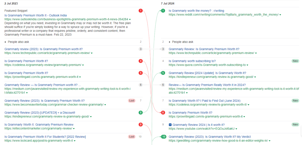This screenshot has height=145, width=302.
Task: Open dropdown after 2024 prowritingaid URL
Action: [244, 117]
